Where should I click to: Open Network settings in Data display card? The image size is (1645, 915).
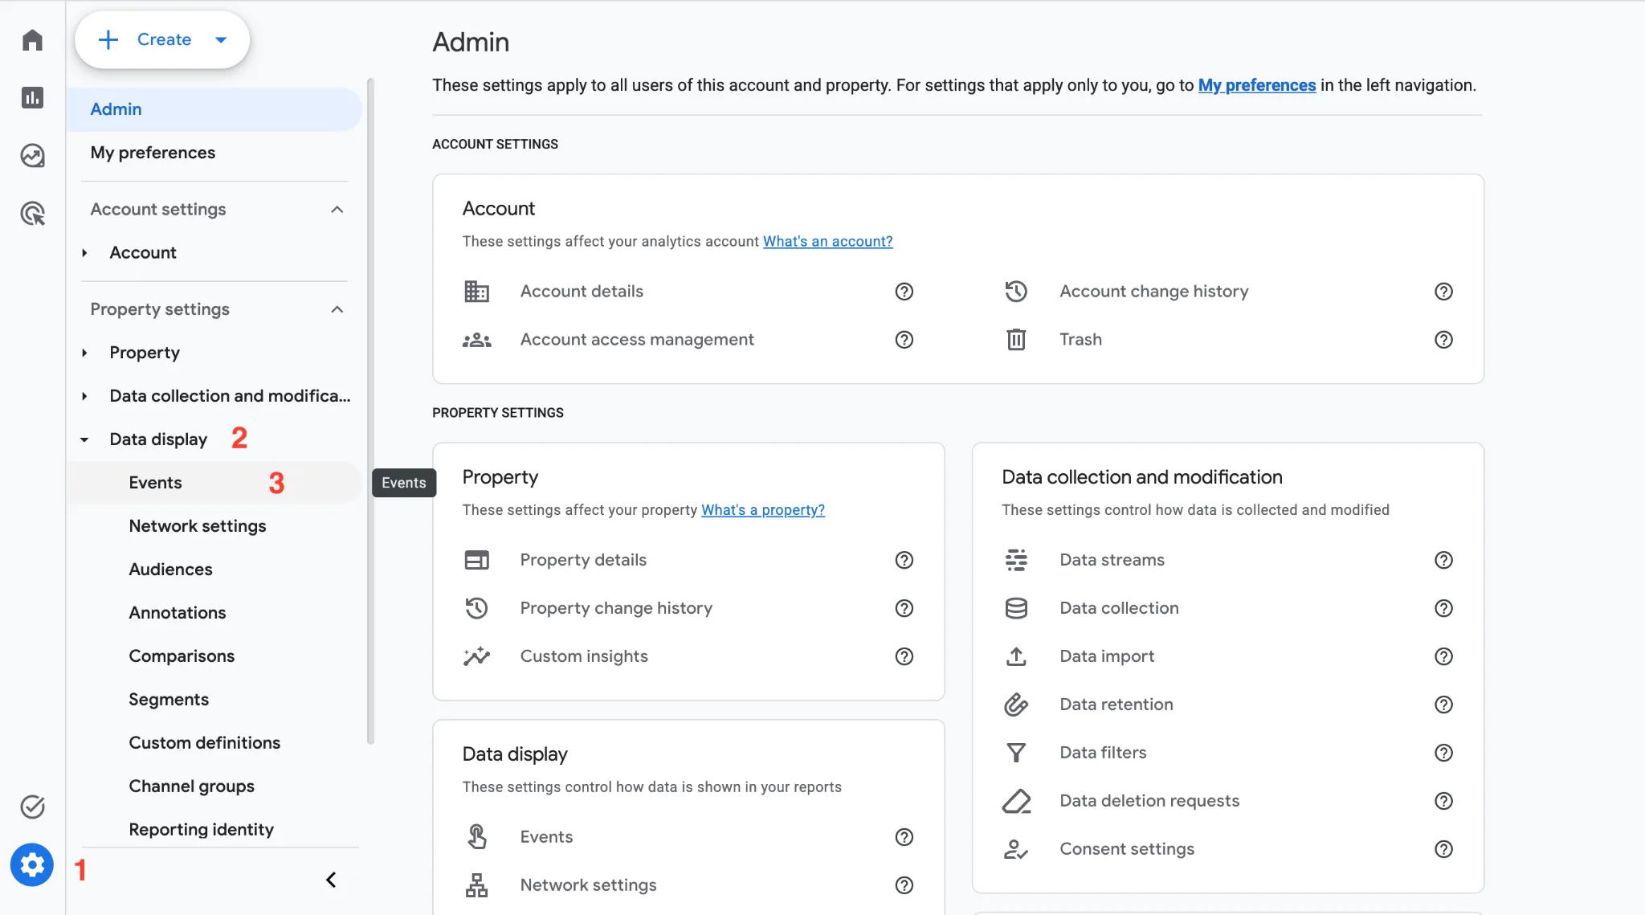pyautogui.click(x=588, y=885)
